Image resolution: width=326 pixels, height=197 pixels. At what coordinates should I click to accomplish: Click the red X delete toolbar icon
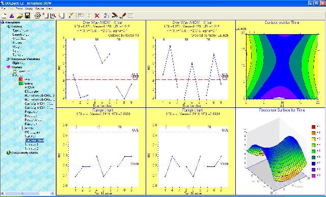pos(97,15)
